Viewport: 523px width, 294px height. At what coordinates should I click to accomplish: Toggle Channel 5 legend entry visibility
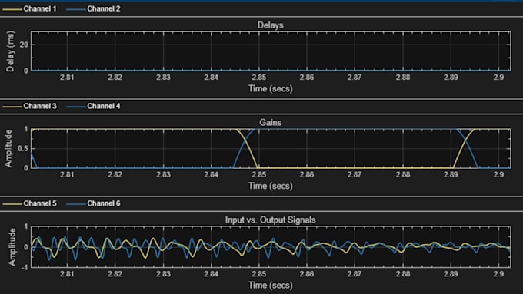click(x=30, y=203)
